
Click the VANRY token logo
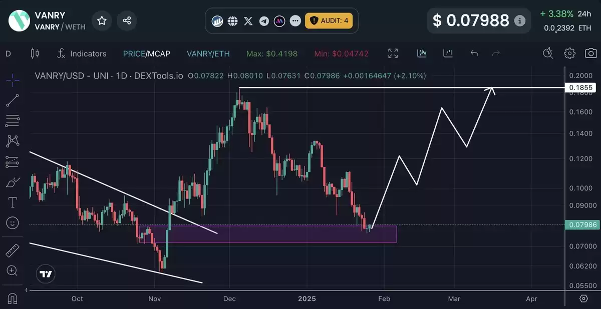point(19,20)
